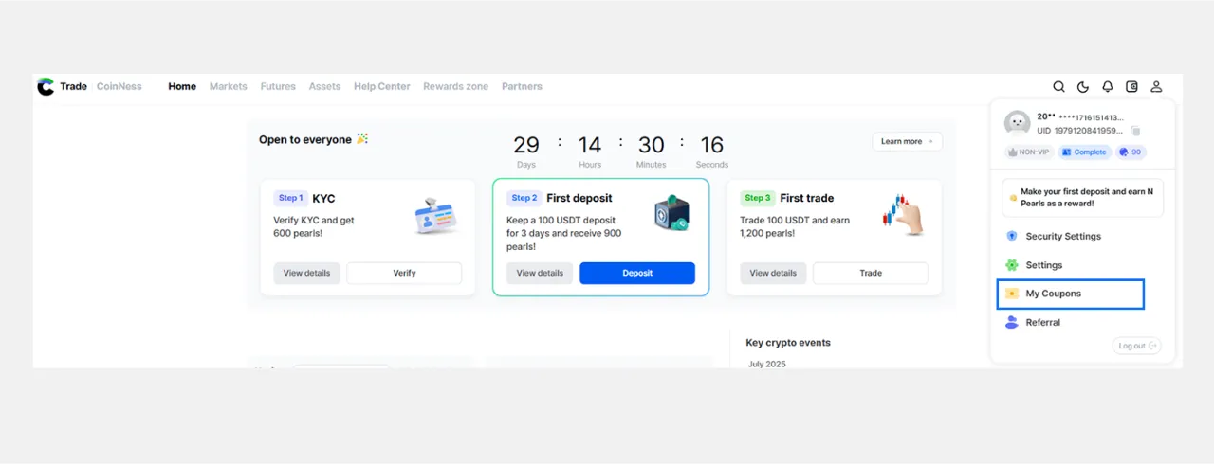Open Referral in account menu
This screenshot has width=1214, height=464.
1042,323
